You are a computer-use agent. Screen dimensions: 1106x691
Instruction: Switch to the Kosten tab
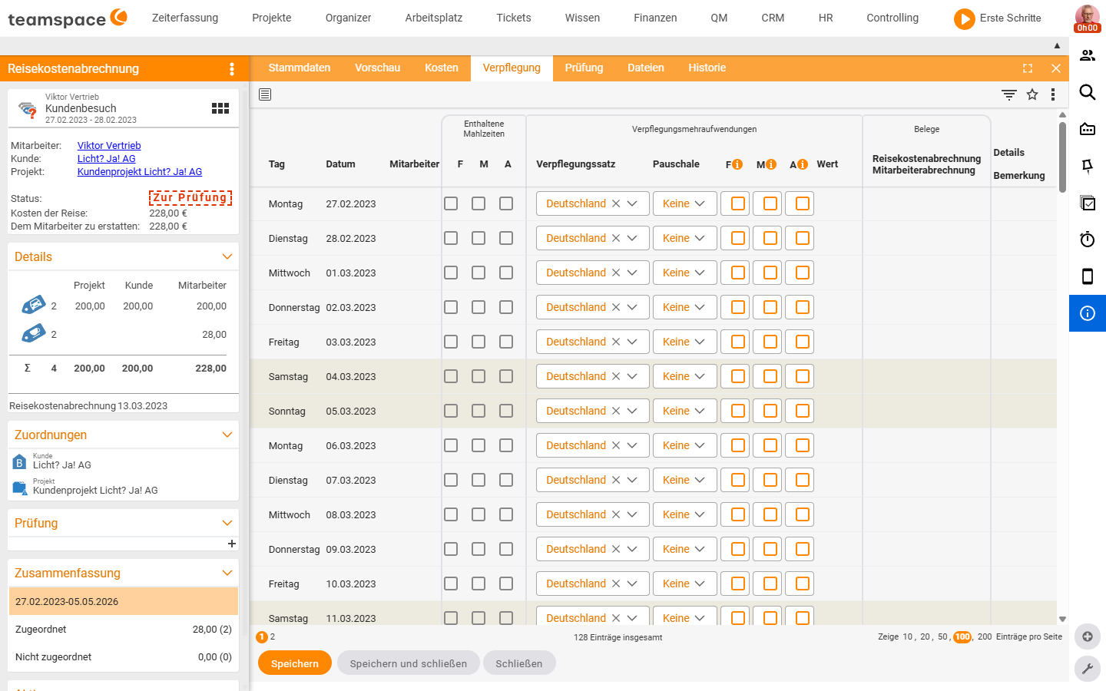[442, 68]
